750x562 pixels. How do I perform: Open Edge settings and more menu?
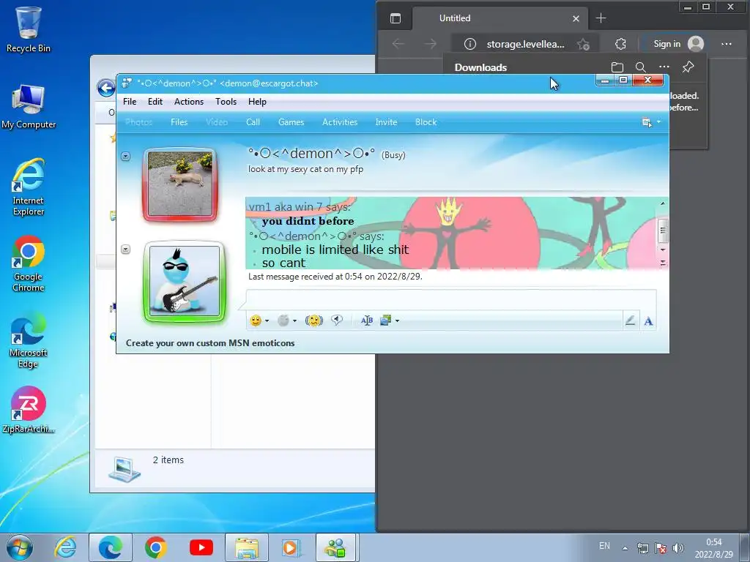pos(726,44)
